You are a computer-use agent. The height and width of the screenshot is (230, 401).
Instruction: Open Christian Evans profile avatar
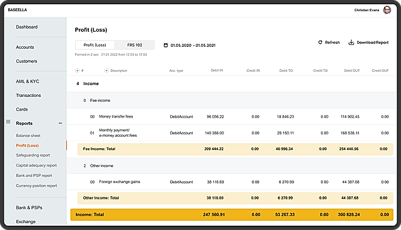point(387,10)
